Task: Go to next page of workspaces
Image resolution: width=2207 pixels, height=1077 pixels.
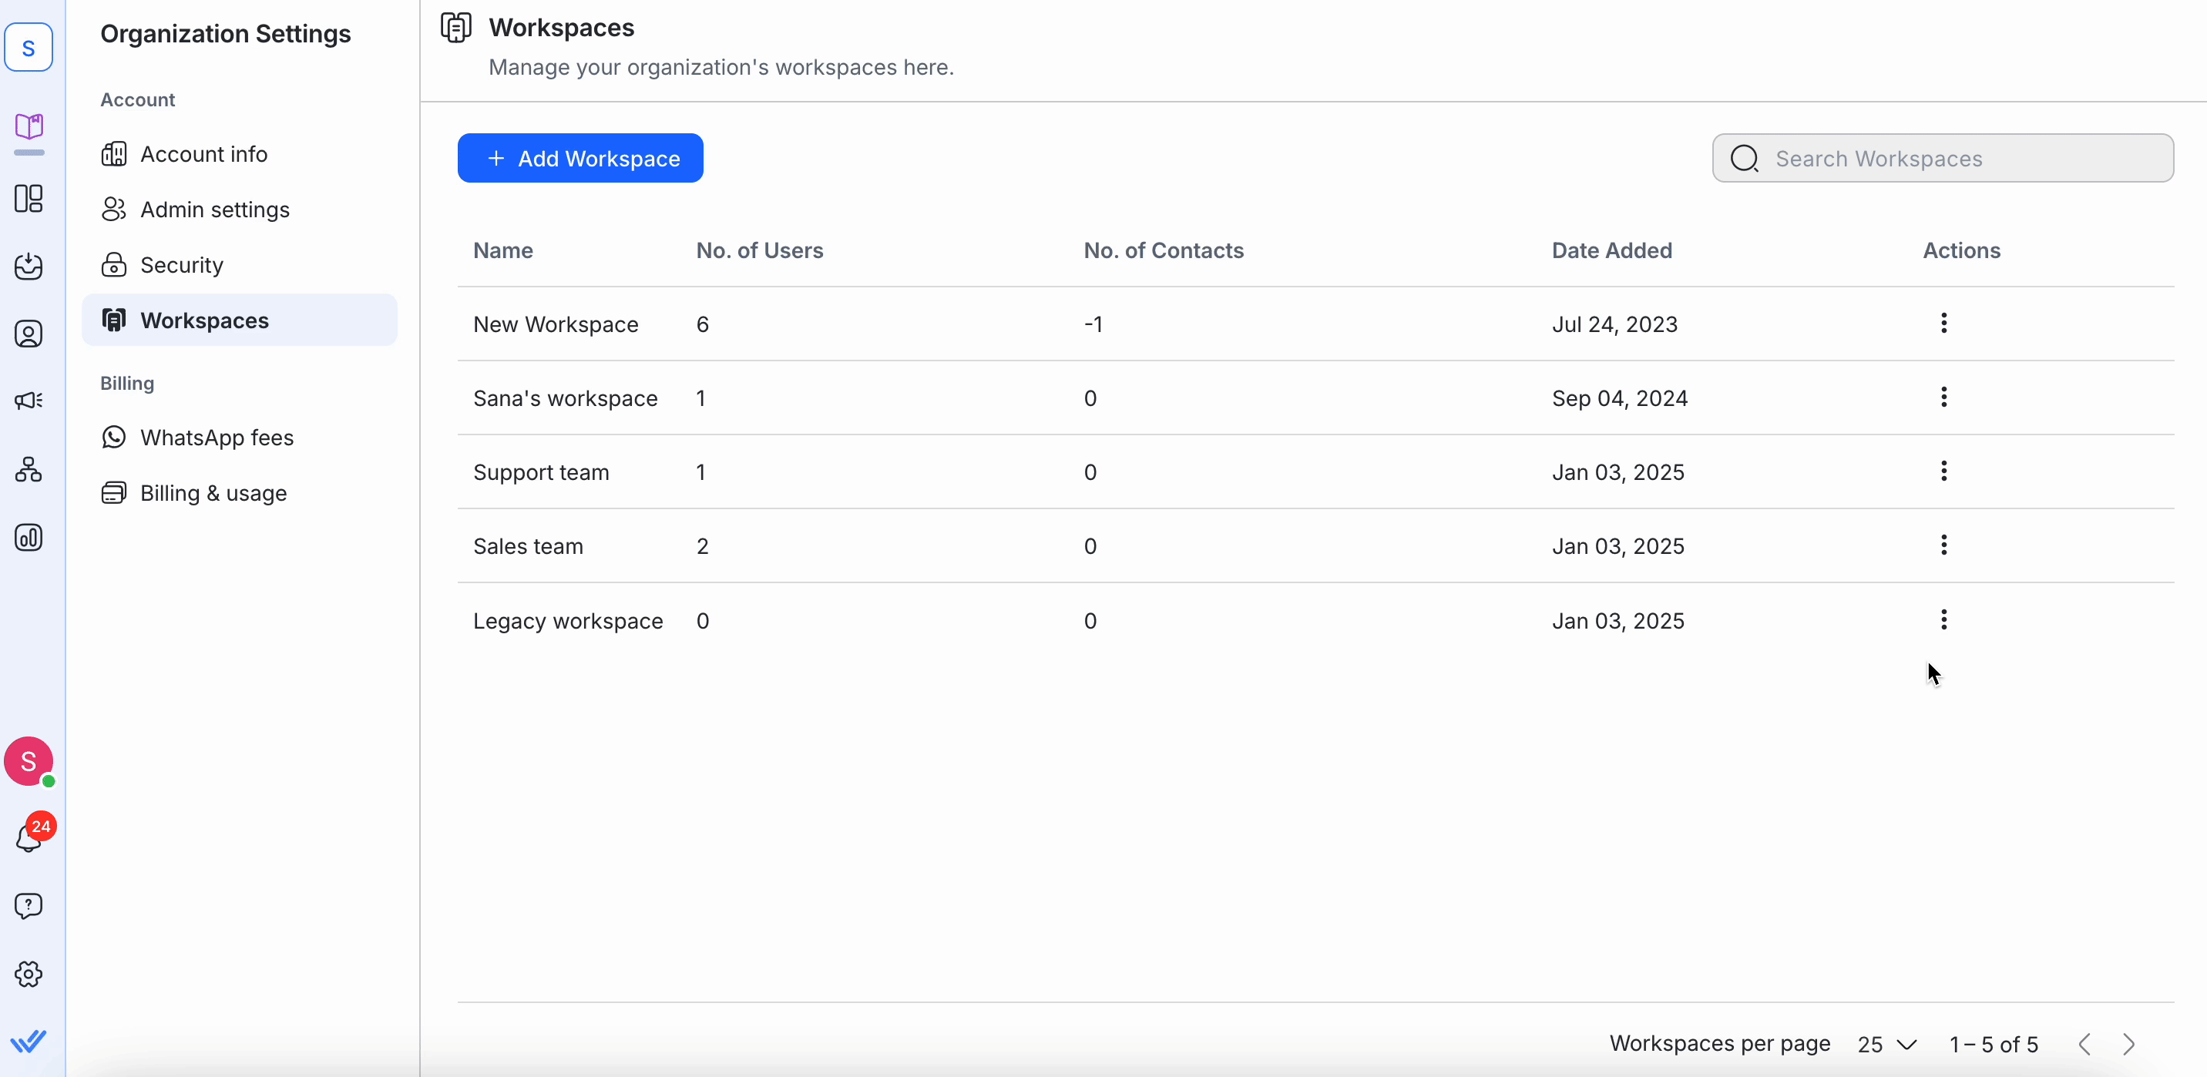Action: (2129, 1045)
